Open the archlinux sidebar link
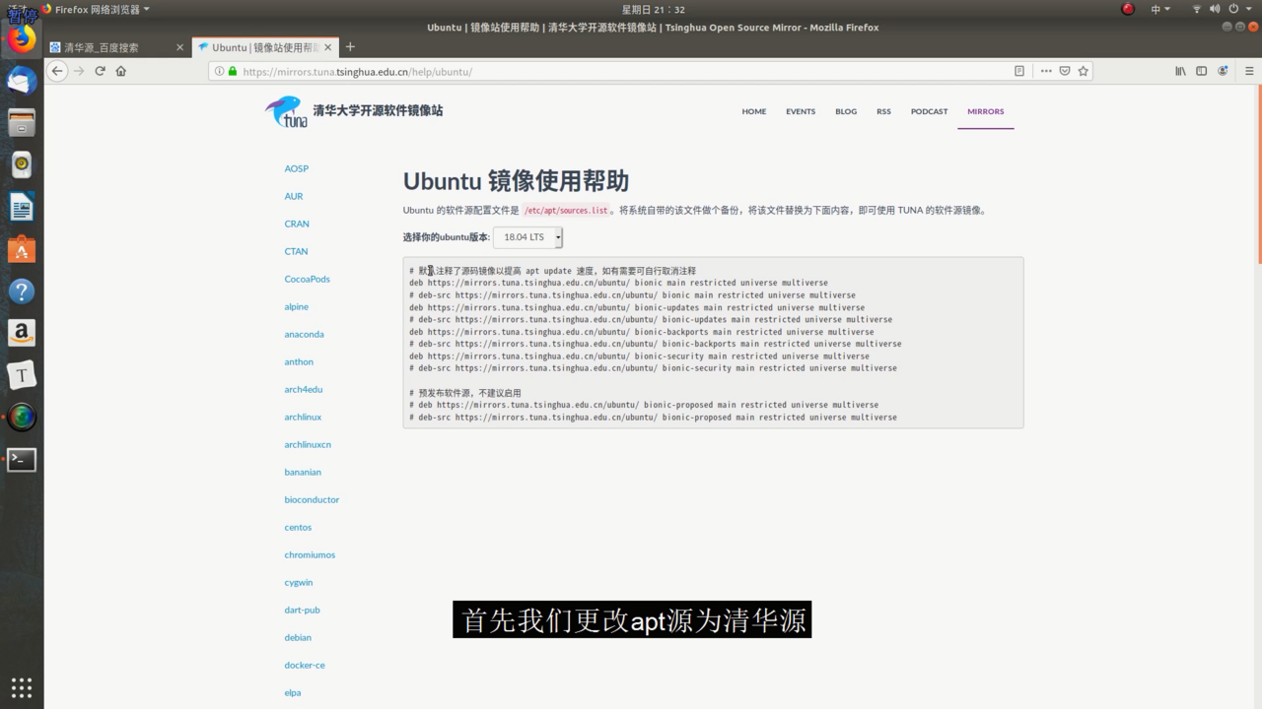Image resolution: width=1262 pixels, height=709 pixels. pos(304,417)
